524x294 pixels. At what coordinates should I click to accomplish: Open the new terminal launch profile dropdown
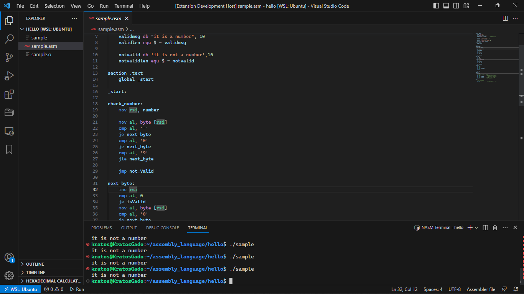476,227
